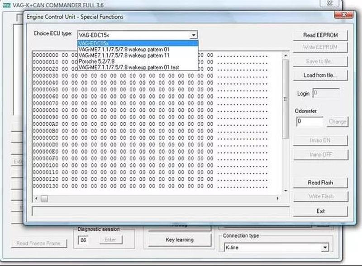Click Key learning in main window

pyautogui.click(x=180, y=240)
